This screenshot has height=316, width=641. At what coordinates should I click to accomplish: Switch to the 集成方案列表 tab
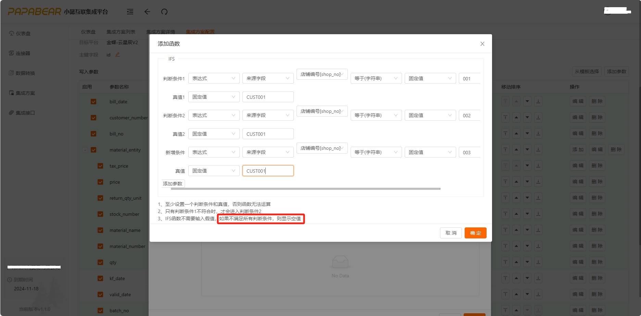tap(121, 32)
